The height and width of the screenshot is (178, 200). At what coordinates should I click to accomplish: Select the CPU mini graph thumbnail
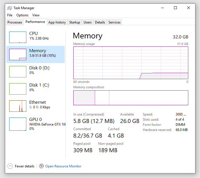[x=18, y=37]
